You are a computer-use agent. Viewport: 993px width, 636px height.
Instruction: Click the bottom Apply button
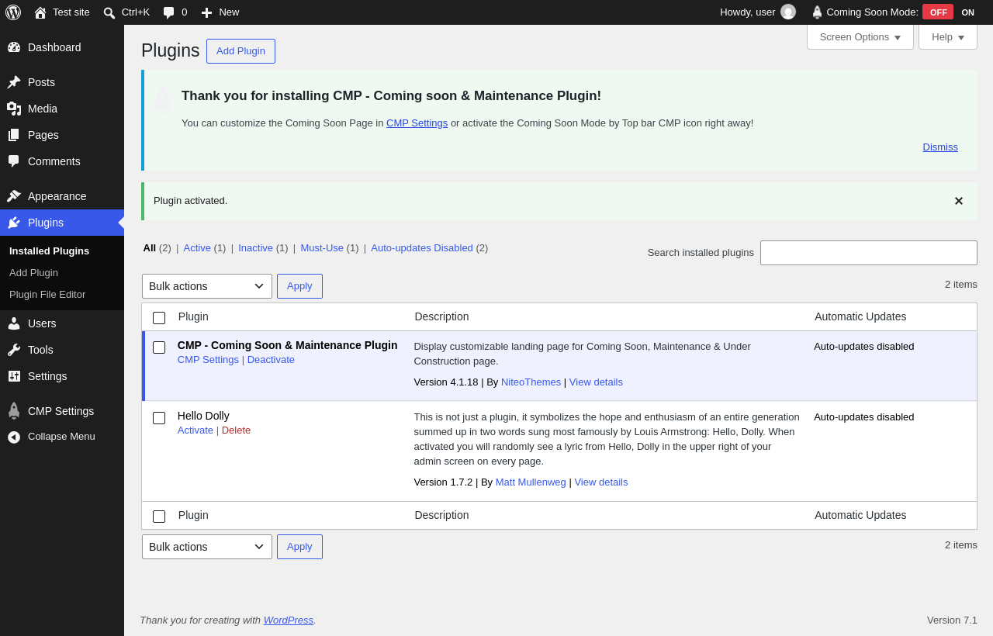point(299,547)
